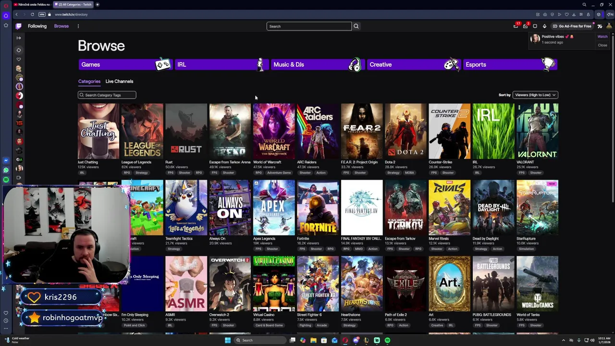The height and width of the screenshot is (346, 615).
Task: Click the magnifier button beside the Twitch search box
Action: click(356, 26)
